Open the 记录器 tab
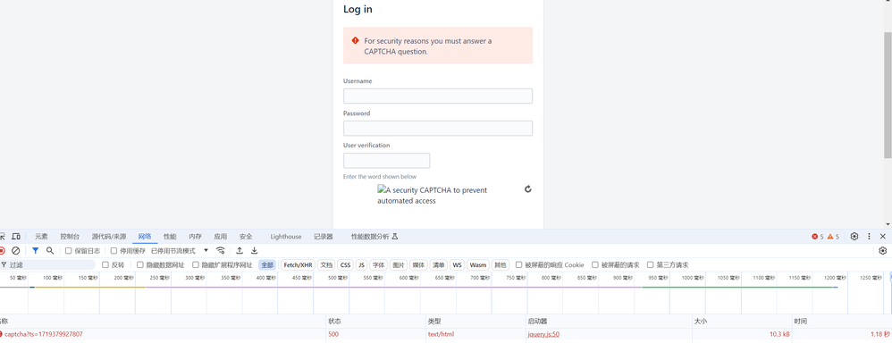Screen dimensions: 892x343 [x=324, y=237]
